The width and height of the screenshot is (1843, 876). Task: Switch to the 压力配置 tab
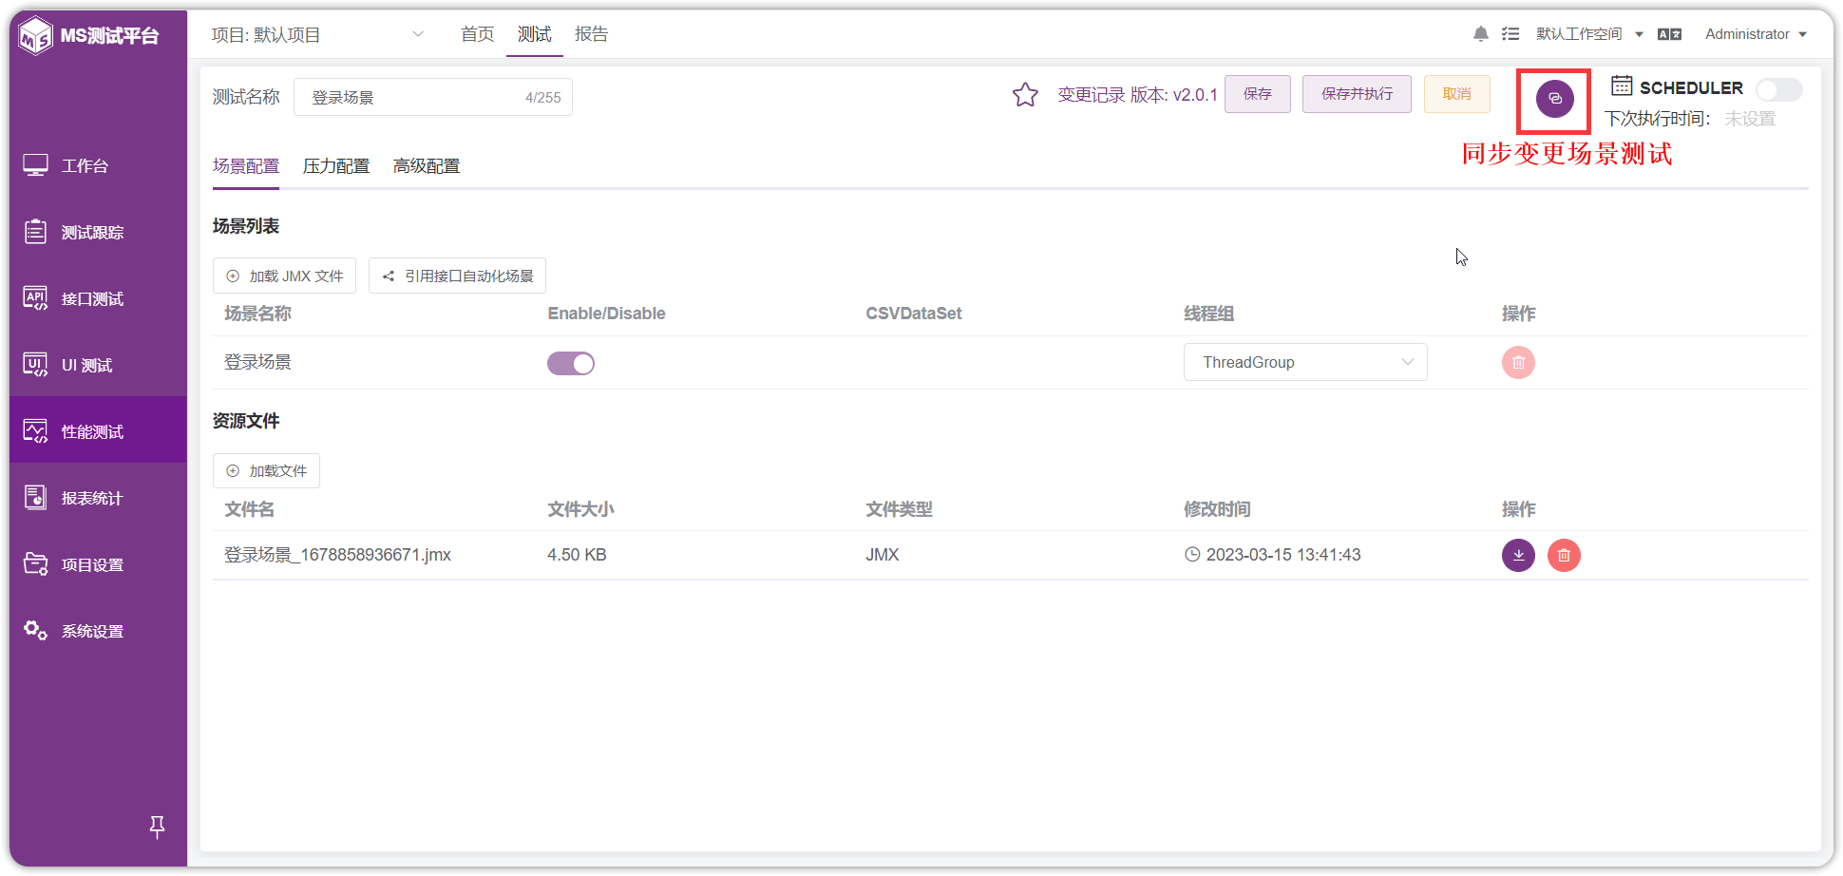pyautogui.click(x=336, y=166)
